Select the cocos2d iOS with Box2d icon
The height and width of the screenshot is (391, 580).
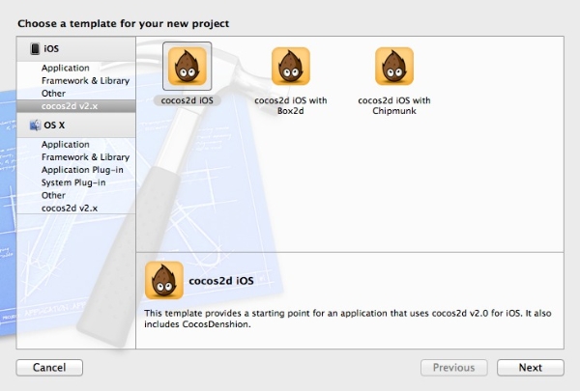pos(290,66)
